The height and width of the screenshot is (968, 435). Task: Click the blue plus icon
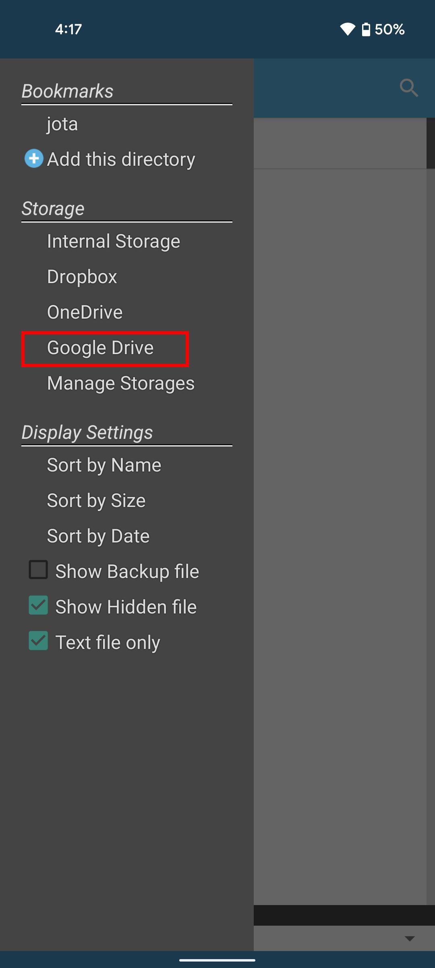[x=34, y=159]
